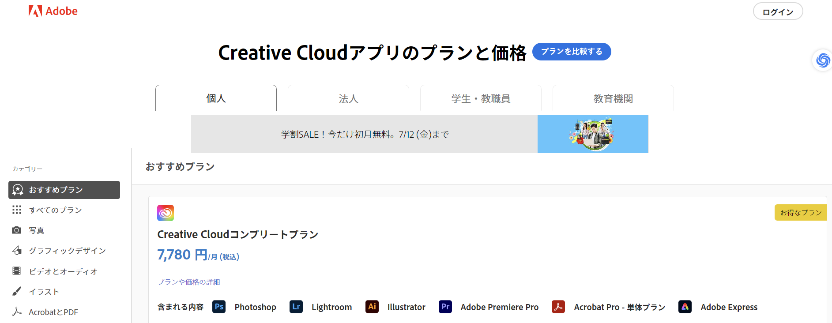
Task: Click the Adobe Express icon
Action: click(685, 307)
